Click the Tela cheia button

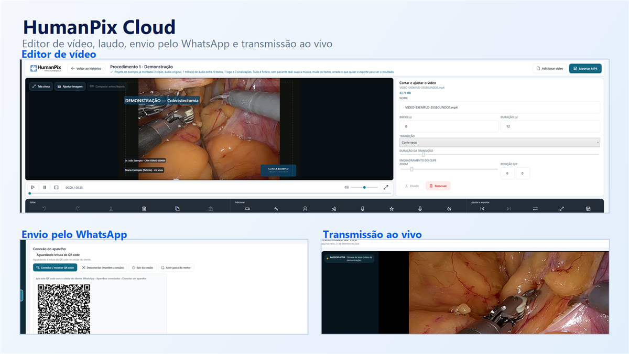coord(41,87)
